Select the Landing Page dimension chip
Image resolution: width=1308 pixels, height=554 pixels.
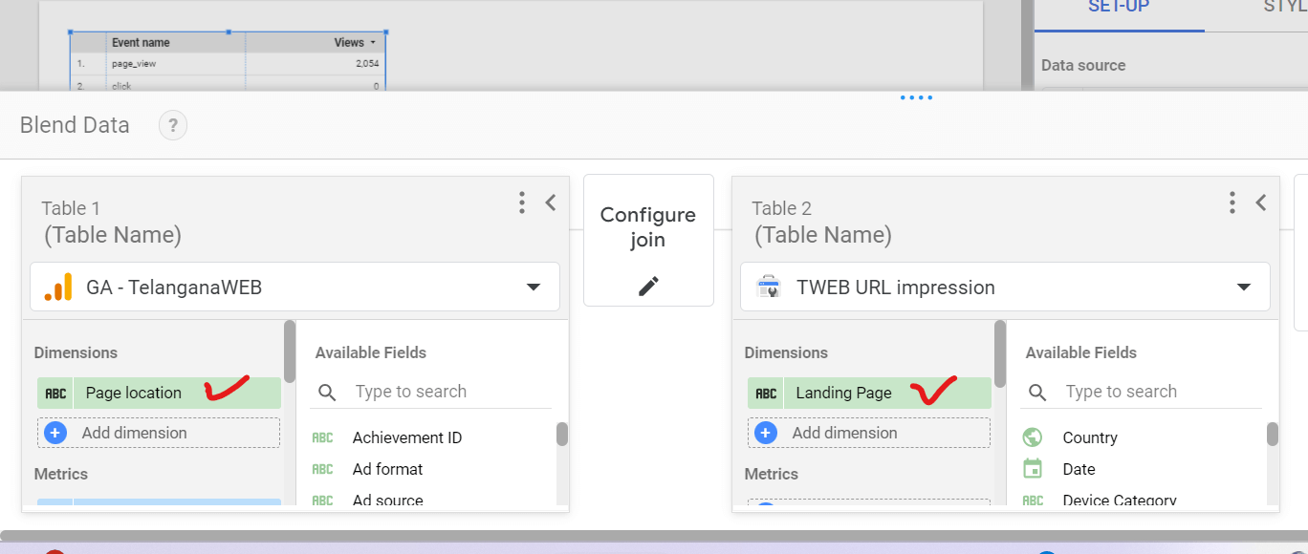point(843,393)
